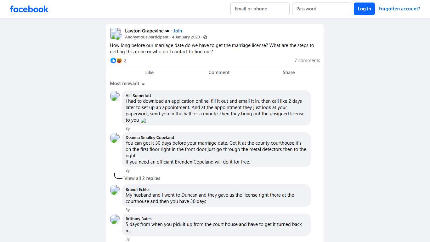Click the public globe privacy icon

pyautogui.click(x=205, y=37)
